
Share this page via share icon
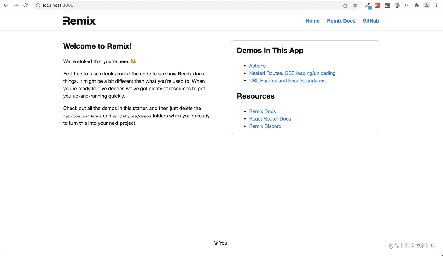(345, 5)
